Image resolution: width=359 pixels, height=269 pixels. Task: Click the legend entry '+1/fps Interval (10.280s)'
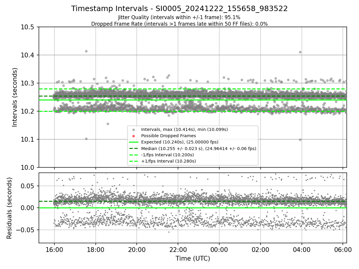(x=168, y=161)
